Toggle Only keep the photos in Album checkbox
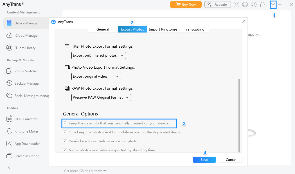The image size is (295, 174). coord(65,132)
